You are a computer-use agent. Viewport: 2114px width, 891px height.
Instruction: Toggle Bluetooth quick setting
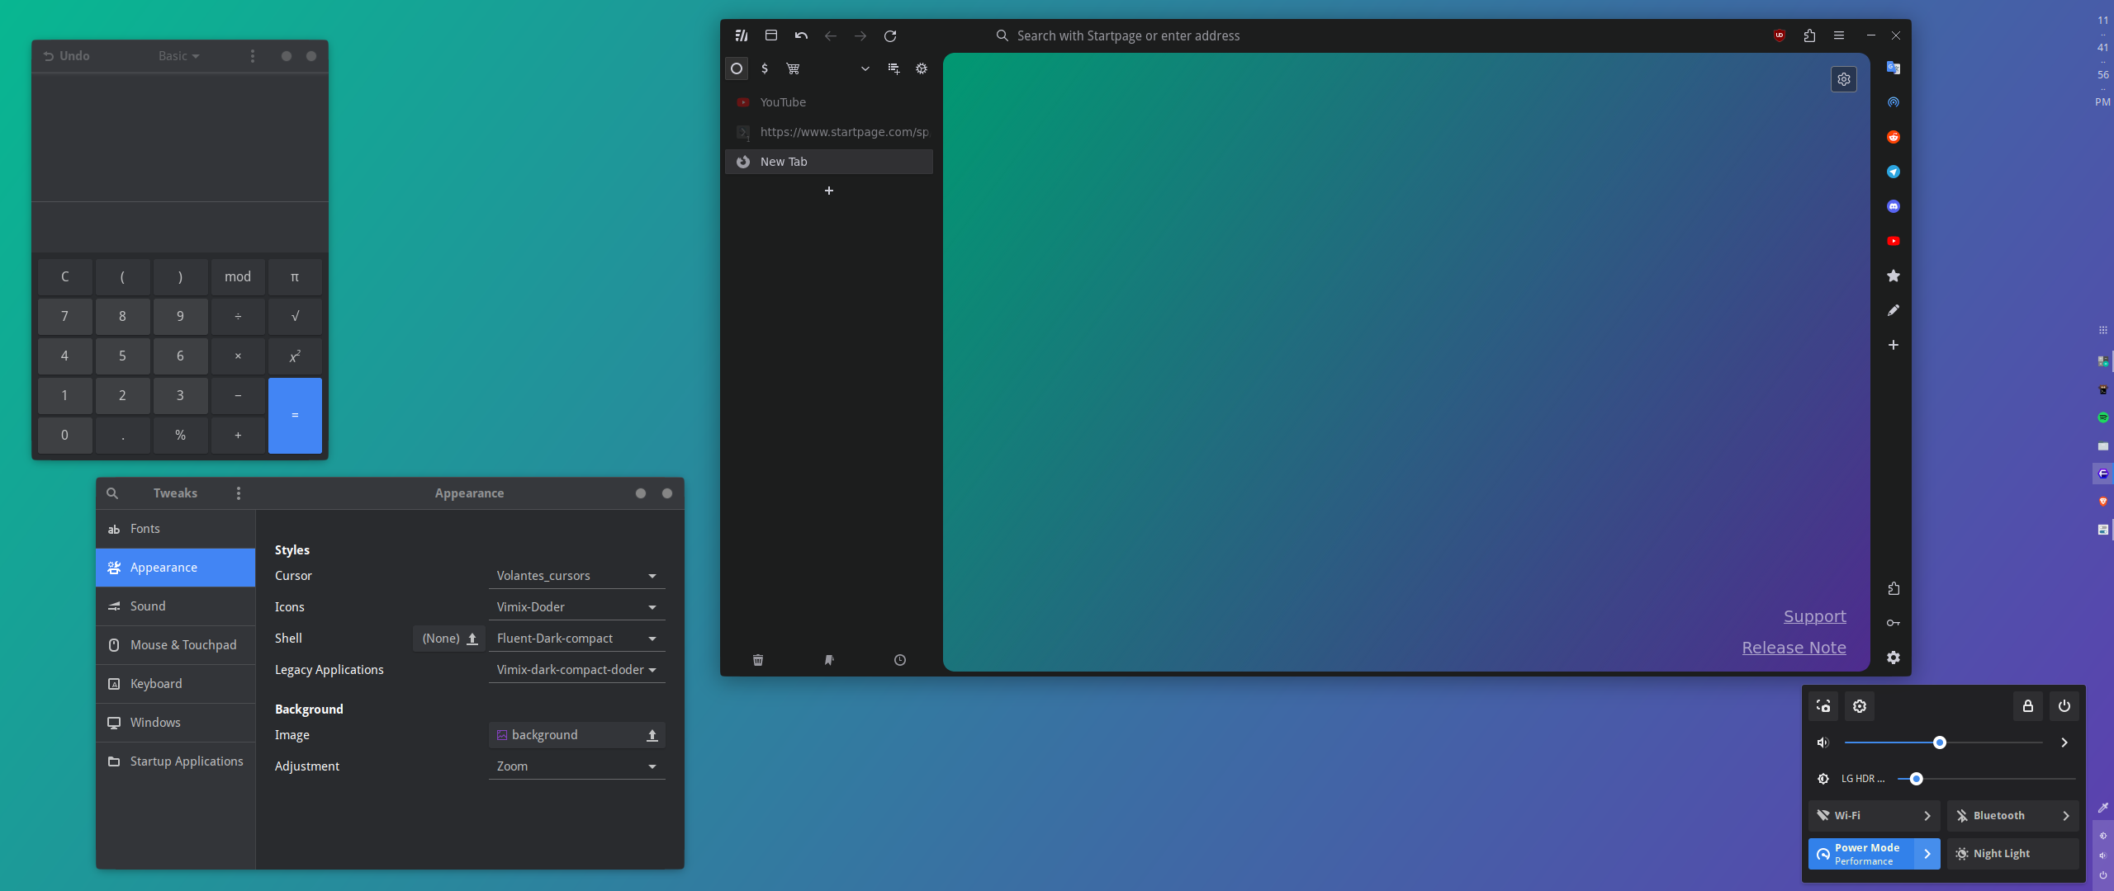1998,815
